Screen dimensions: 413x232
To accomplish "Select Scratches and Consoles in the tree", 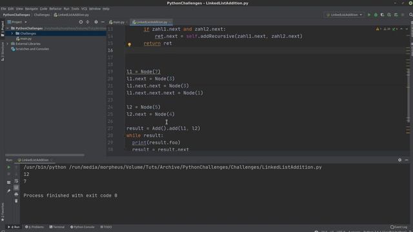I will point(30,49).
